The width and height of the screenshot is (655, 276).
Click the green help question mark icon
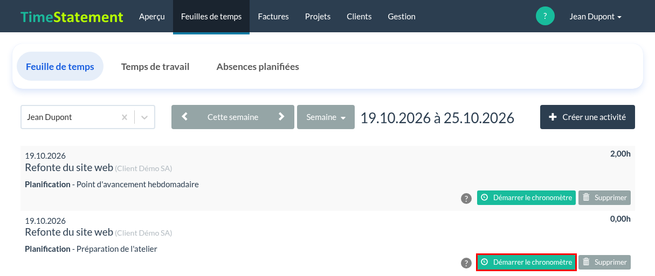(x=545, y=16)
